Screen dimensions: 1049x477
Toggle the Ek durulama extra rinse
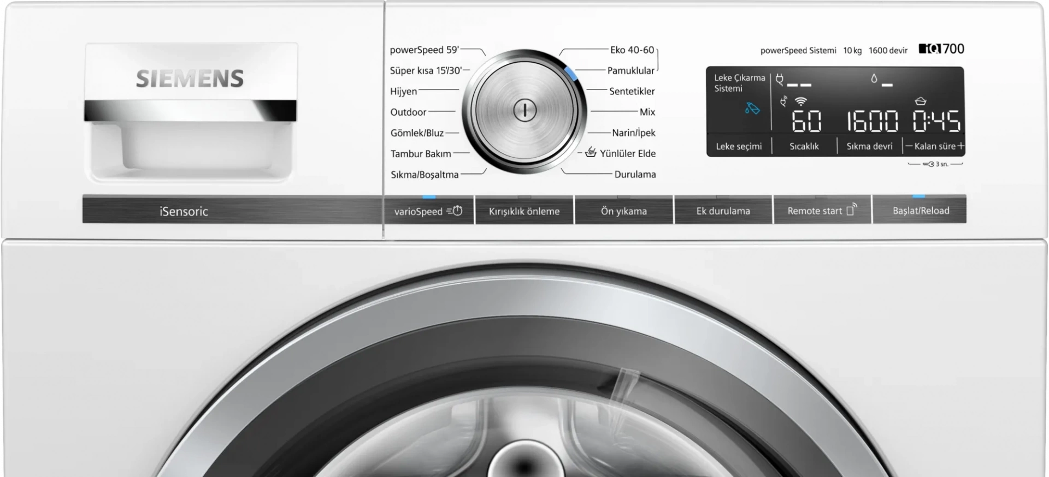tap(723, 210)
